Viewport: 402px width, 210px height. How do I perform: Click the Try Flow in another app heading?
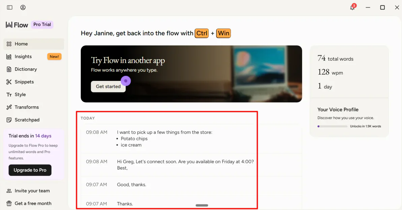click(128, 60)
